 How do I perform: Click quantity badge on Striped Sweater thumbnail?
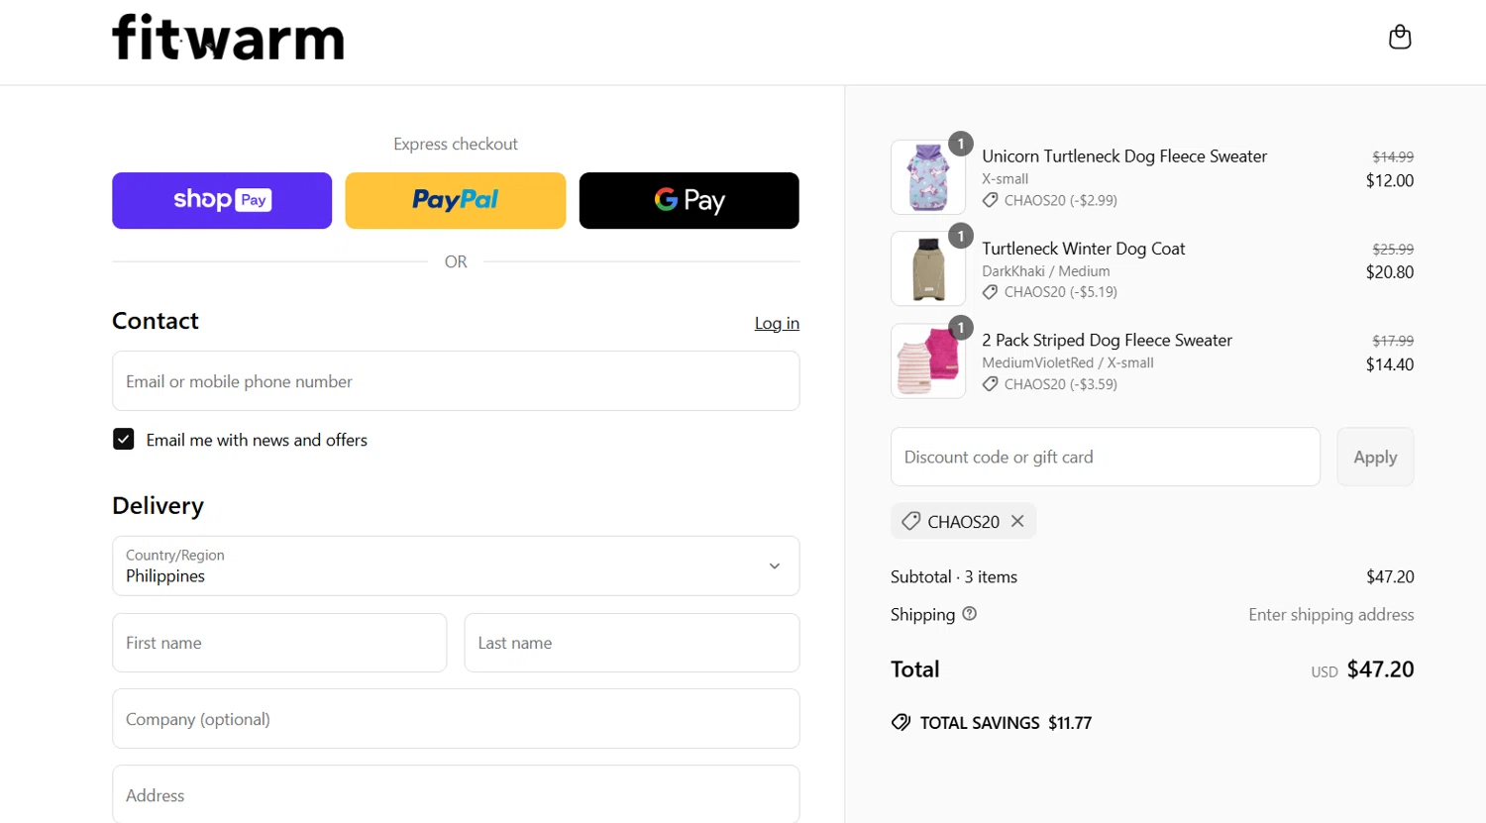click(960, 328)
